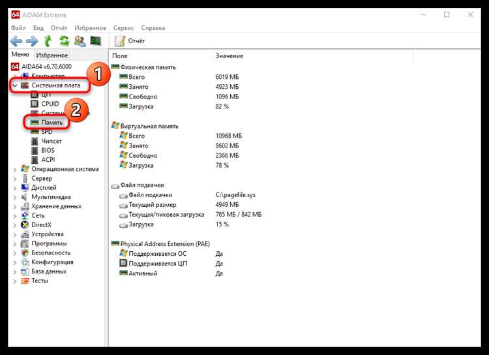The height and width of the screenshot is (355, 489).
Task: Select the Текущий размер row
Action: click(x=153, y=205)
